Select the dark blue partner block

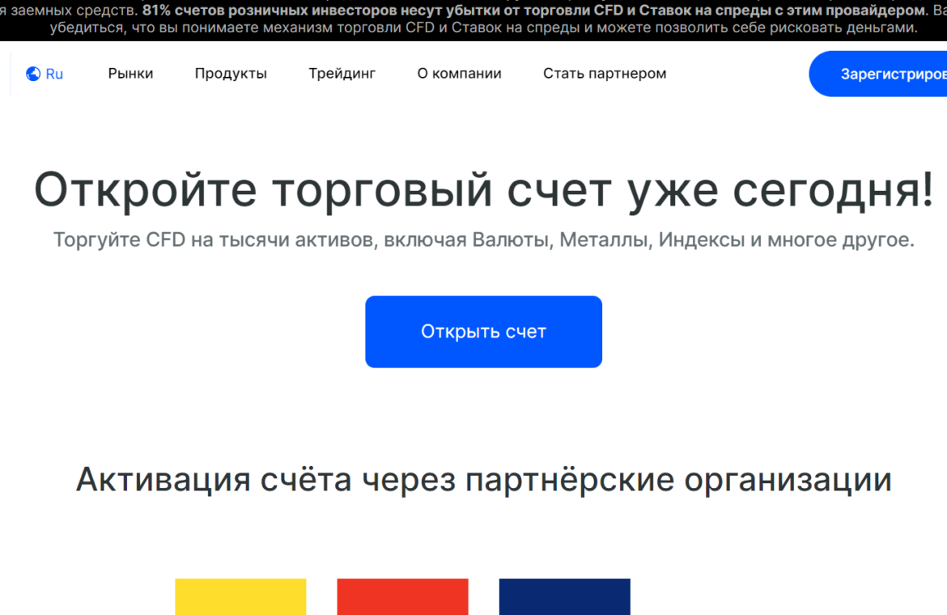click(564, 596)
